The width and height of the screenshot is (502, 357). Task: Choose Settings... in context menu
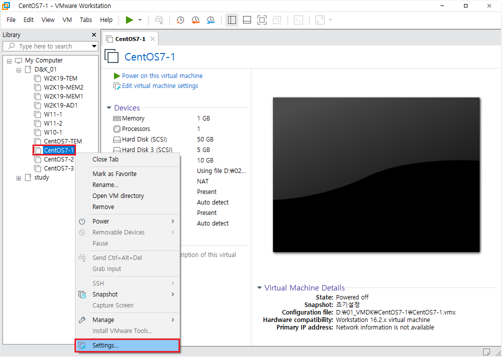(x=127, y=345)
